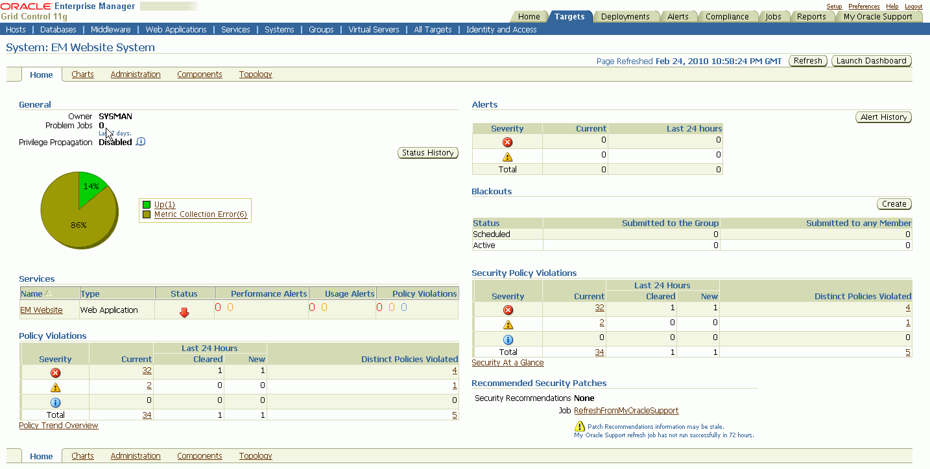Click the Privilege Propagation info icon

pos(141,142)
